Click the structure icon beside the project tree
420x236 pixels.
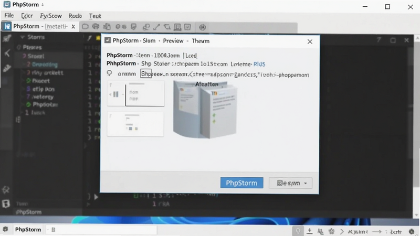pos(18,120)
